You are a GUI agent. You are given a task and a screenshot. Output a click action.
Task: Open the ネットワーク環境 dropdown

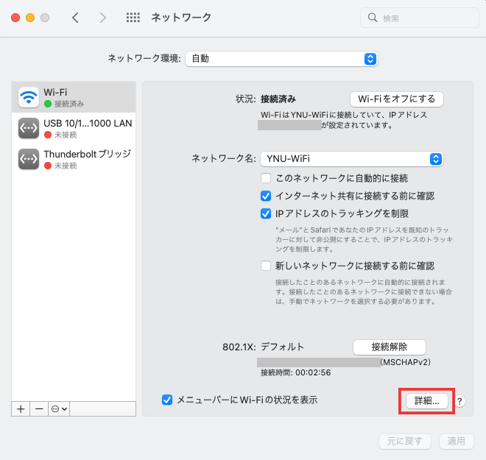[281, 58]
